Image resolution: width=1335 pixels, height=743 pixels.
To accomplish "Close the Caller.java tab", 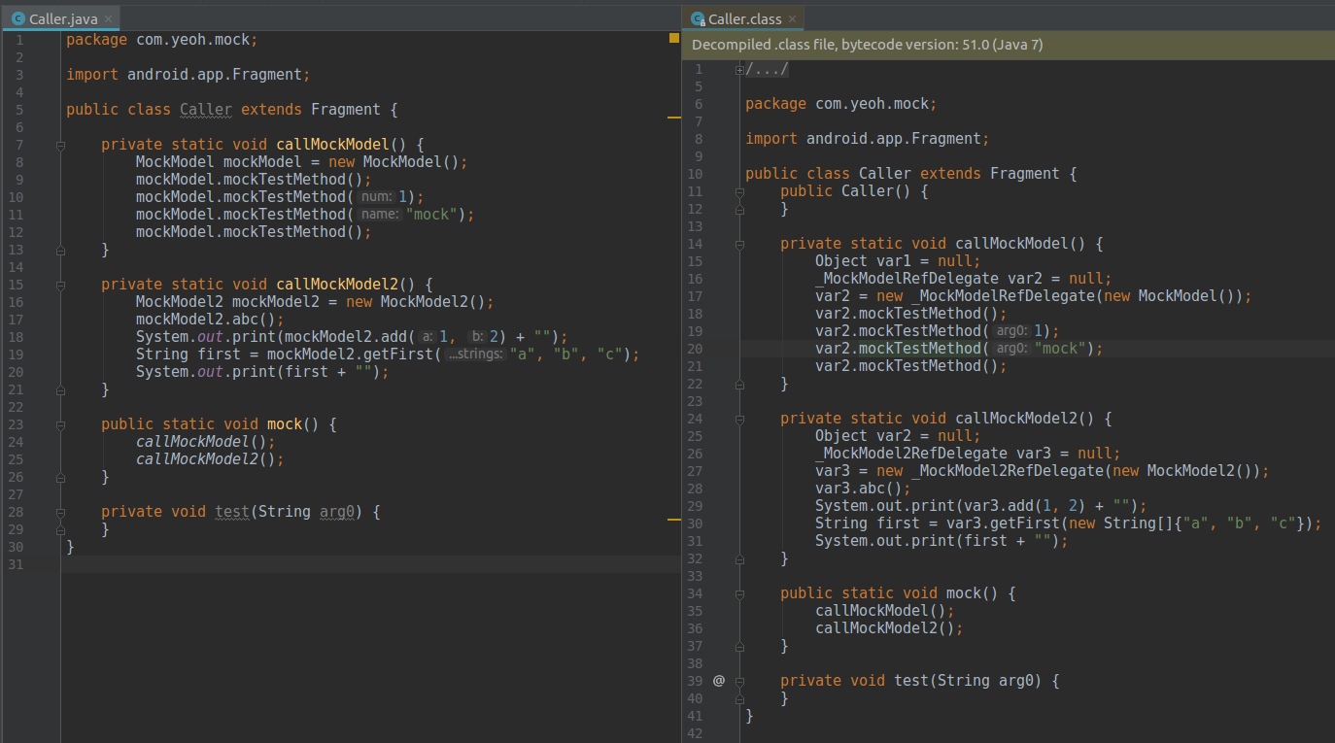I will 107,19.
